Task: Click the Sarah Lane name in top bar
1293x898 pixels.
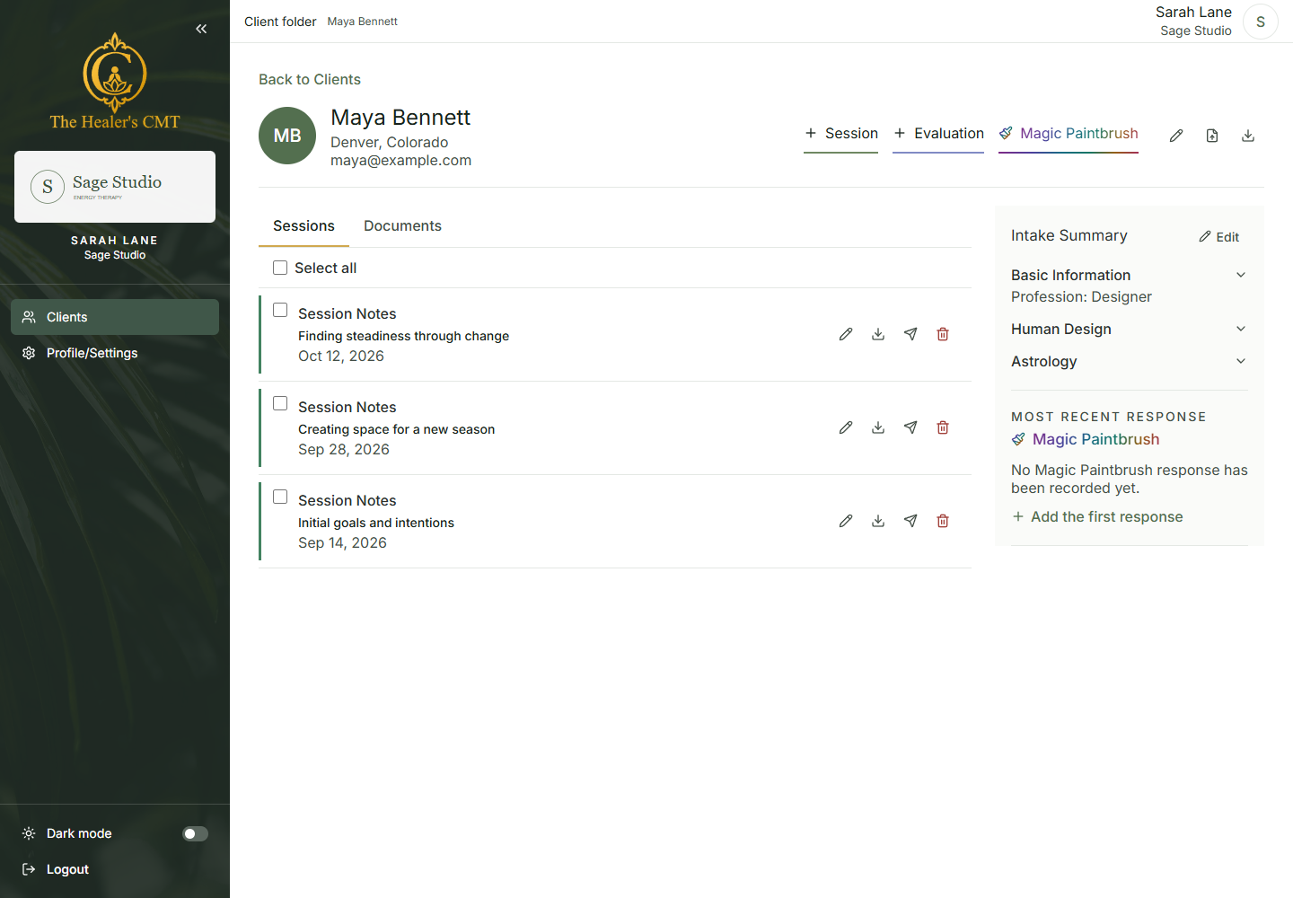Action: point(1193,12)
